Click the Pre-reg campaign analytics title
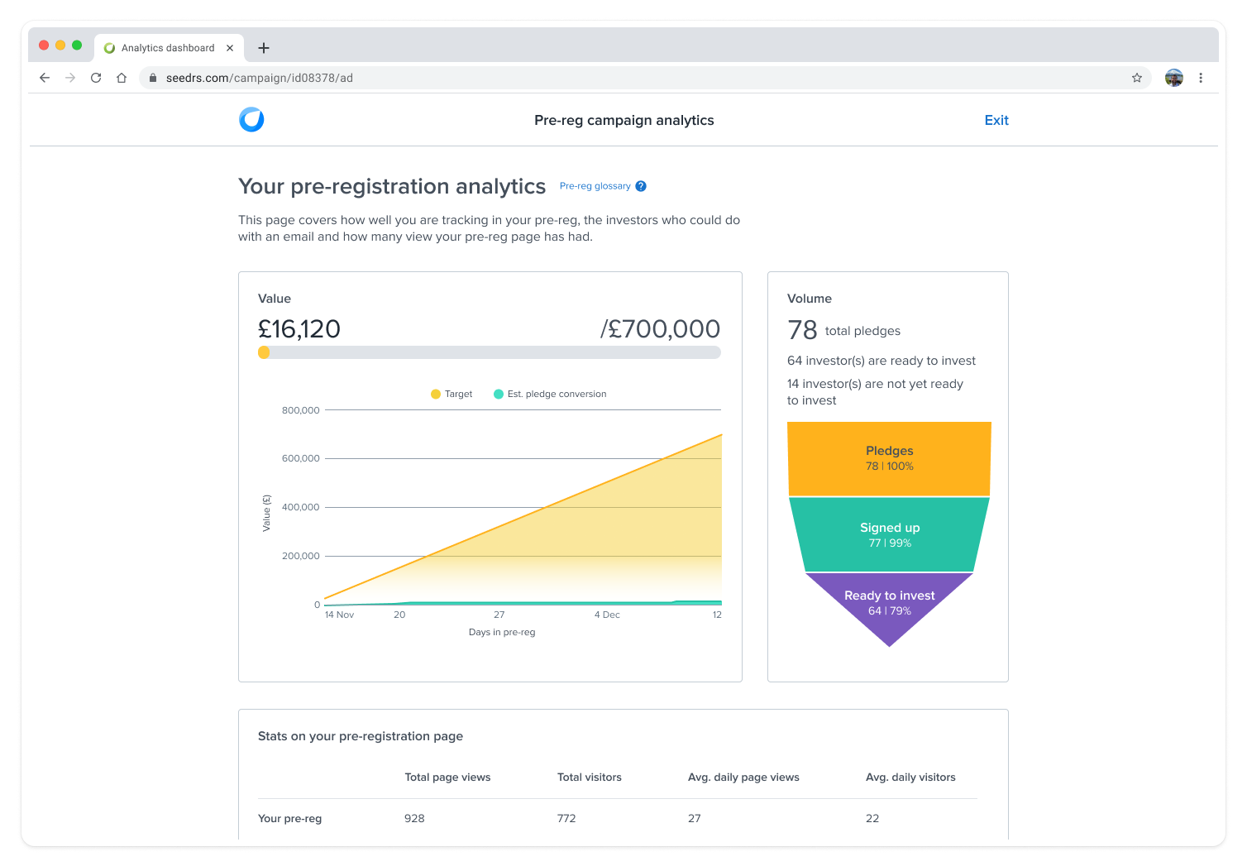Viewport: 1247px width, 866px height. 624,120
